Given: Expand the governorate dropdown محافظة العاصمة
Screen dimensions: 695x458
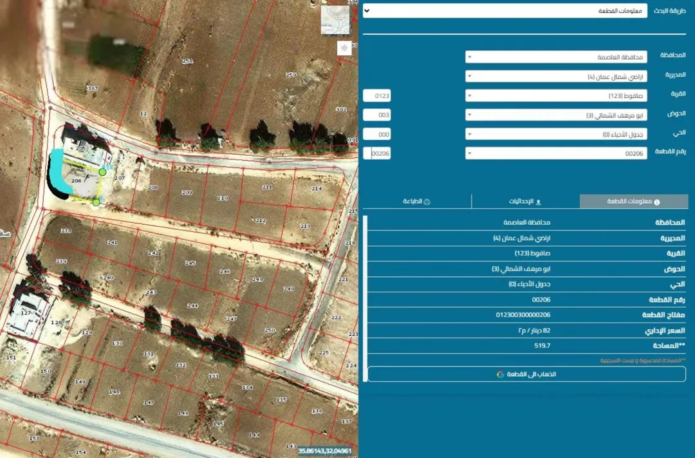Looking at the screenshot, I should [556, 57].
